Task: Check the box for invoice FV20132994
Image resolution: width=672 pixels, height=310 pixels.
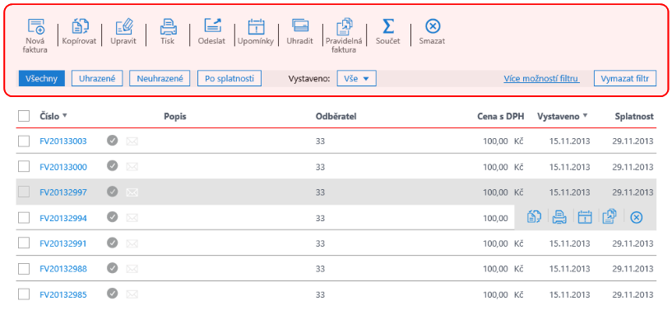Action: click(x=24, y=218)
